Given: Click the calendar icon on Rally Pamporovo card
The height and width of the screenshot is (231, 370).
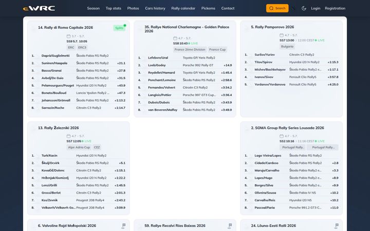Looking at the screenshot, I should point(282,35).
